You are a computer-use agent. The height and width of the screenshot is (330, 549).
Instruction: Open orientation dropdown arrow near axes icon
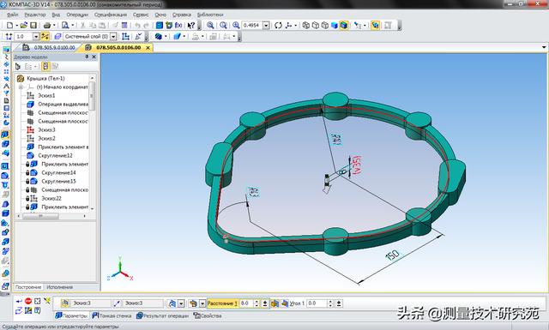click(x=295, y=25)
